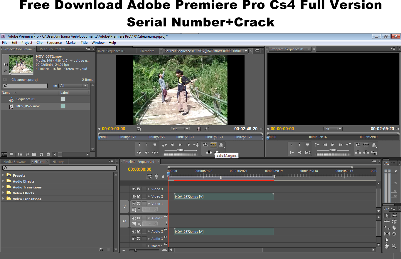Open the Marker menu

(x=71, y=43)
